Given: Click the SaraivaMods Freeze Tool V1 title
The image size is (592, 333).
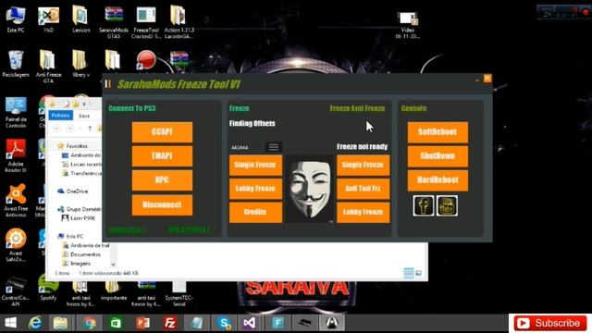Looking at the screenshot, I should pyautogui.click(x=179, y=84).
